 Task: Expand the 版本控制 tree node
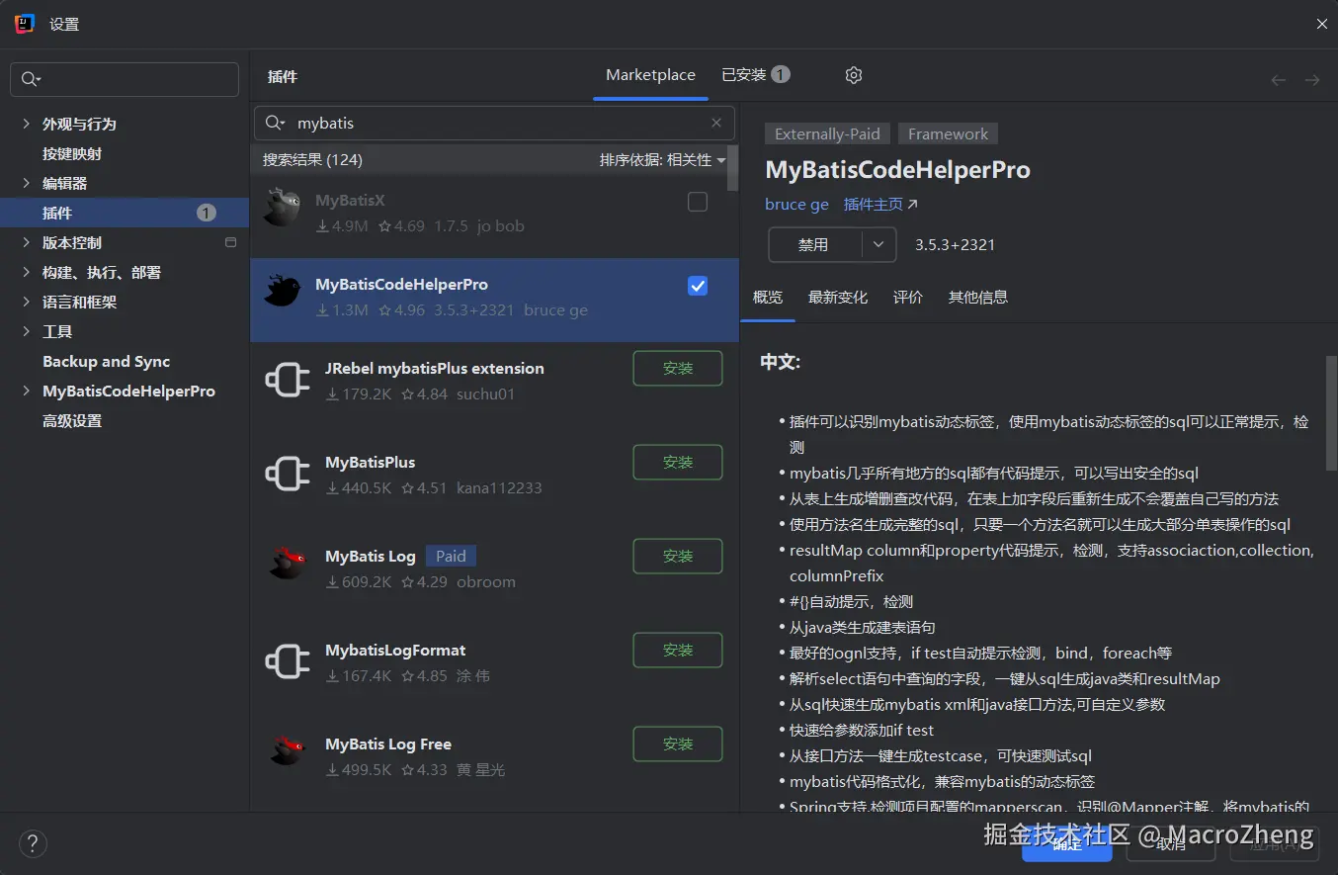26,242
